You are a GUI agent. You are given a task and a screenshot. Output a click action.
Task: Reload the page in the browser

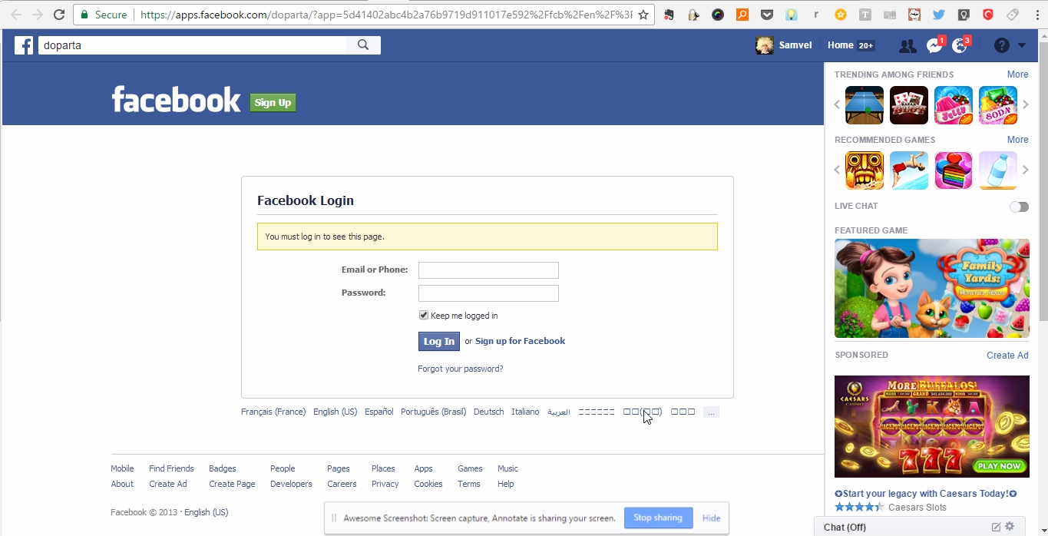59,15
